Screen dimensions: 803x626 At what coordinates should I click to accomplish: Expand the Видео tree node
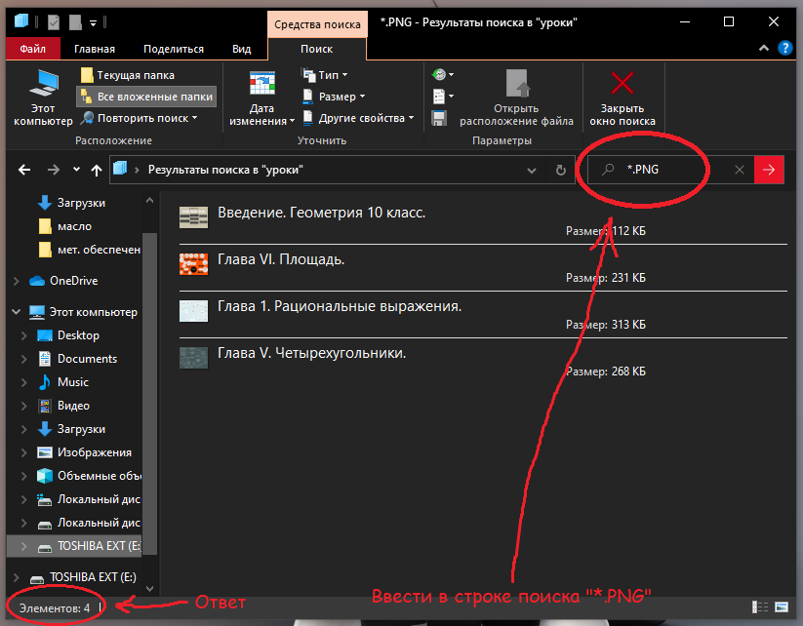click(x=24, y=406)
